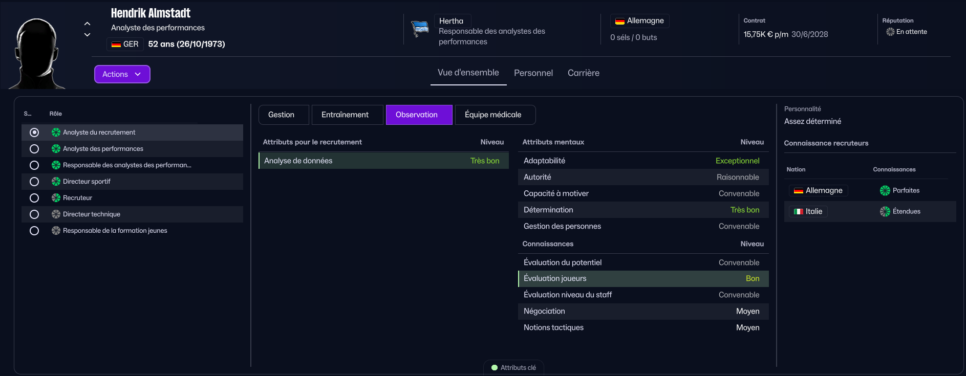
Task: Click the reputation rating icon beside En attente
Action: (890, 32)
